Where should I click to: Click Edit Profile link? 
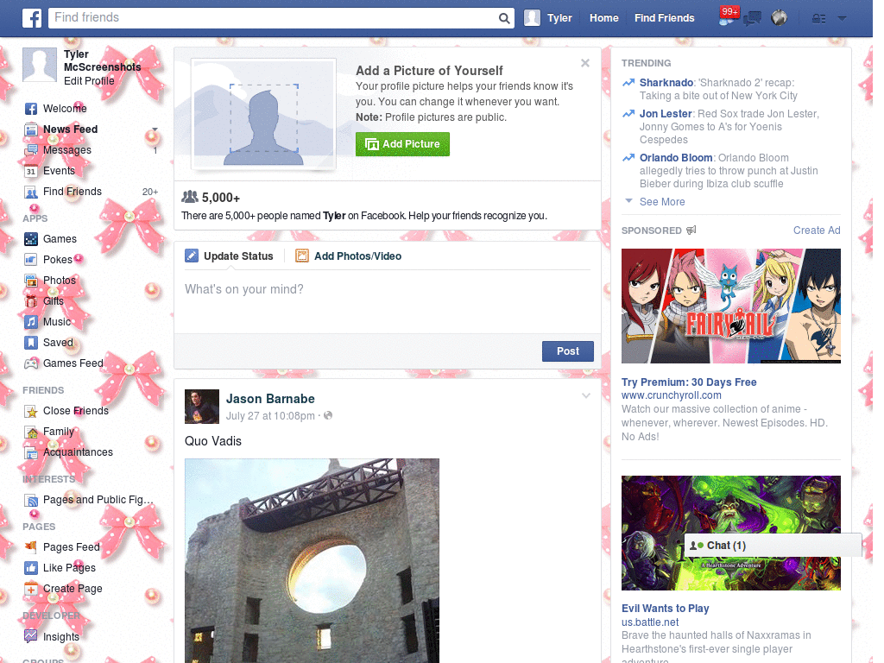point(89,81)
